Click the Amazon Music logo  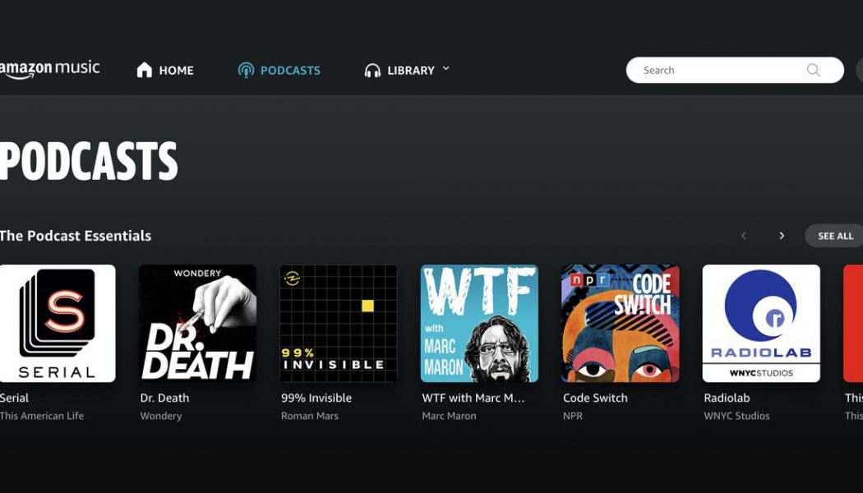click(49, 68)
